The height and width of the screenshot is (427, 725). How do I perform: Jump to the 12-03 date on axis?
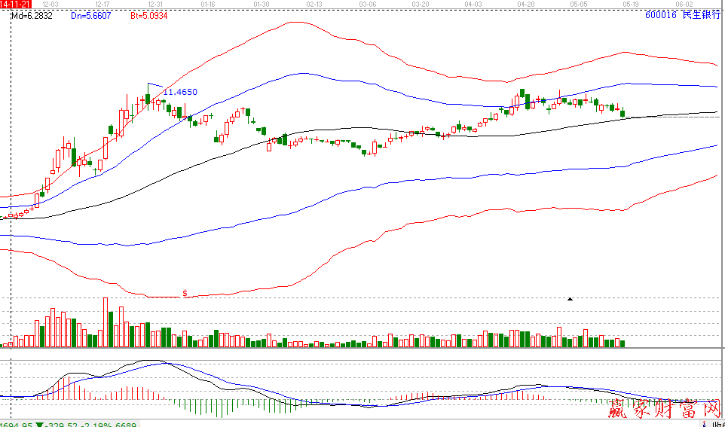click(x=50, y=5)
